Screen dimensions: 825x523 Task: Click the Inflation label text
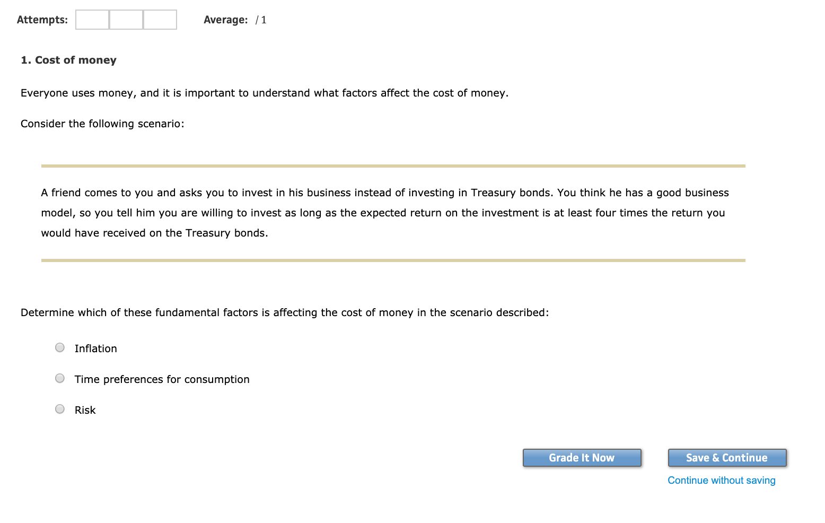[x=95, y=348]
